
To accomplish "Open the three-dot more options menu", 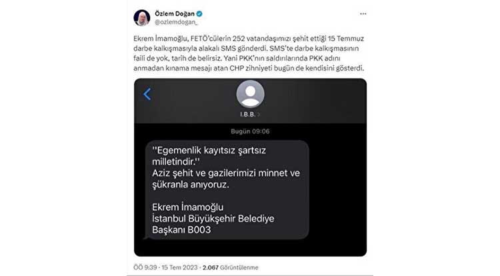I will (x=363, y=14).
